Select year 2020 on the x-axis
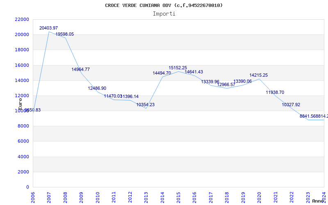The width and height of the screenshot is (328, 205). [x=259, y=197]
